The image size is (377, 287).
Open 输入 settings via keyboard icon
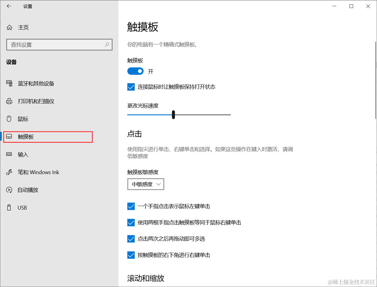(9, 154)
